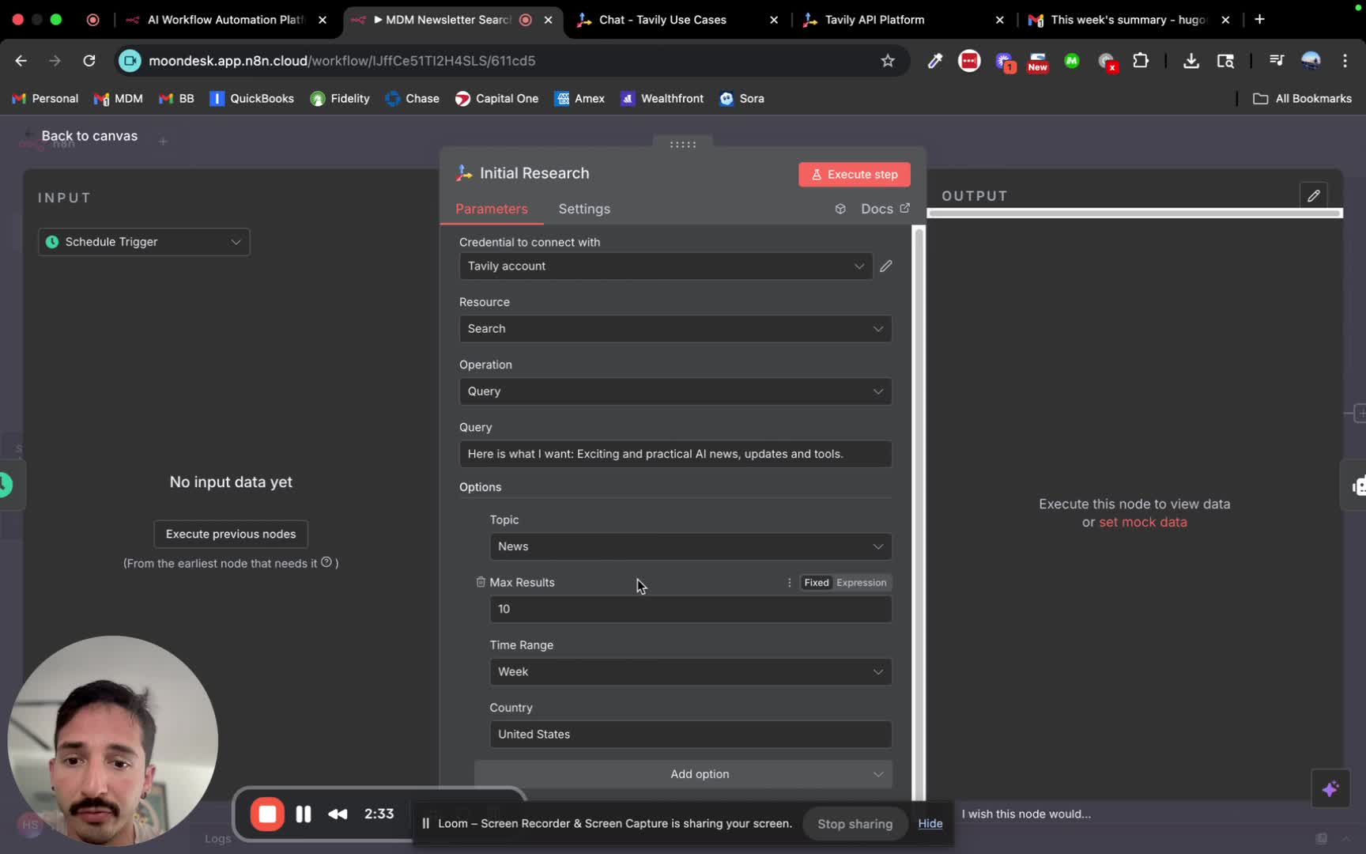
Task: Open the Topic dropdown set to News
Action: coord(690,546)
